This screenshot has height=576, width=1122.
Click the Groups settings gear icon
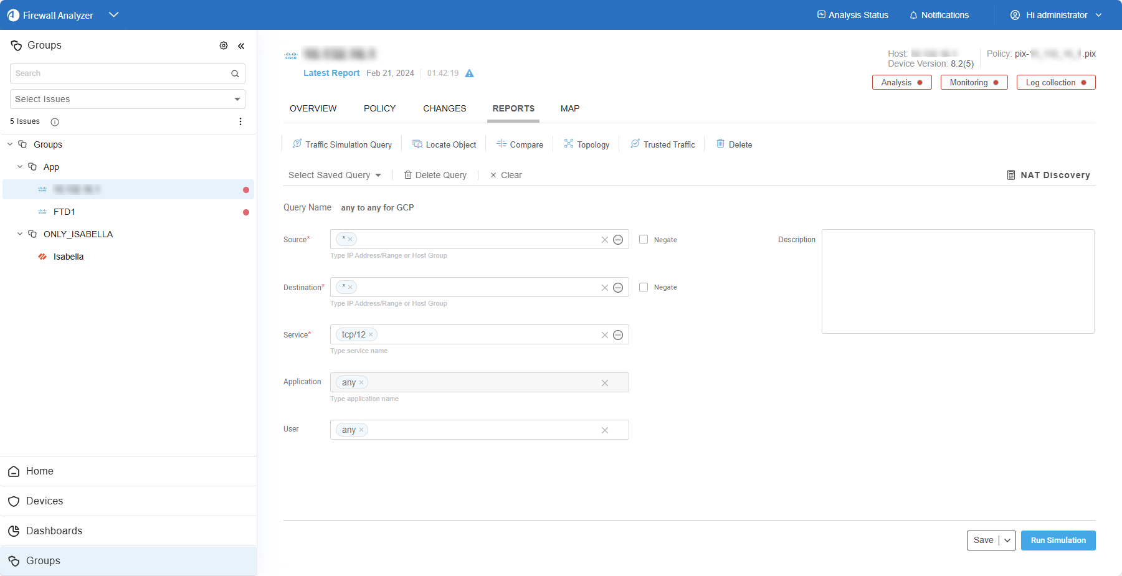[224, 45]
